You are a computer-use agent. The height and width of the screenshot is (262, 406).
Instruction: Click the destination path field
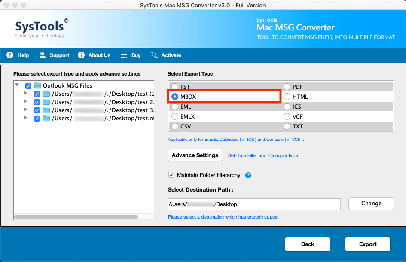tap(254, 204)
